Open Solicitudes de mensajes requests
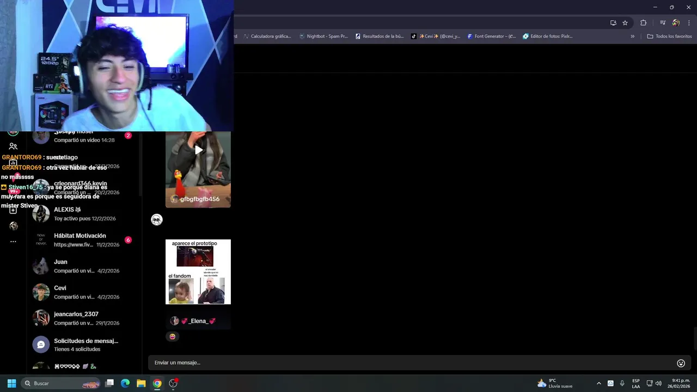The width and height of the screenshot is (697, 392). pyautogui.click(x=84, y=345)
